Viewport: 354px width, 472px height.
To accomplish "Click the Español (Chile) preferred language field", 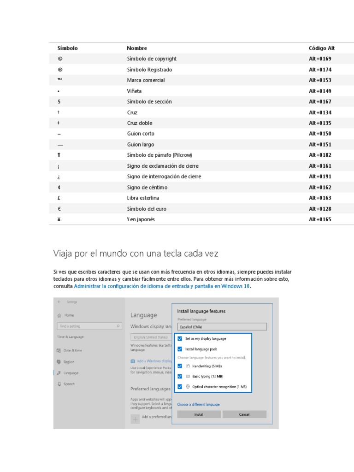I will [222, 327].
